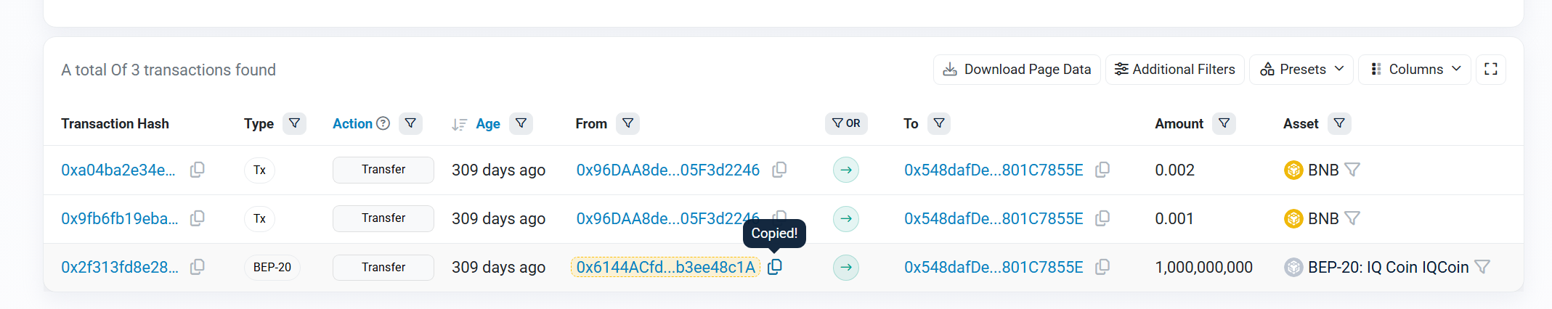
Task: Copy From address 0x6144ACfd...b3ee48c1A
Action: tap(775, 267)
